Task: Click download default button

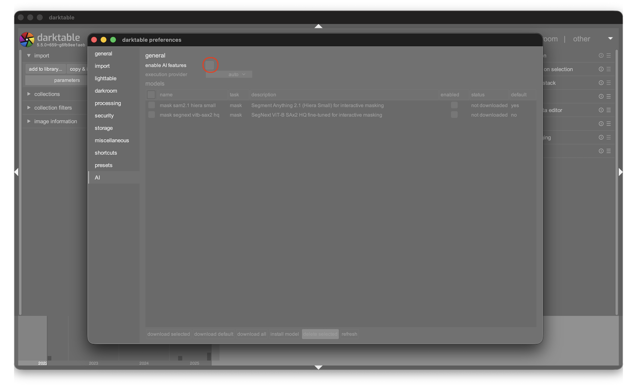Action: [213, 334]
